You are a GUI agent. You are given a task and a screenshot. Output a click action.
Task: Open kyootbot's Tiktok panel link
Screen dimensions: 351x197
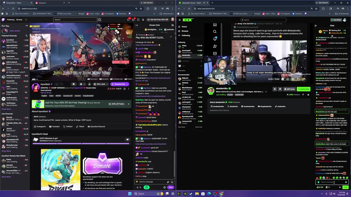[80, 127]
